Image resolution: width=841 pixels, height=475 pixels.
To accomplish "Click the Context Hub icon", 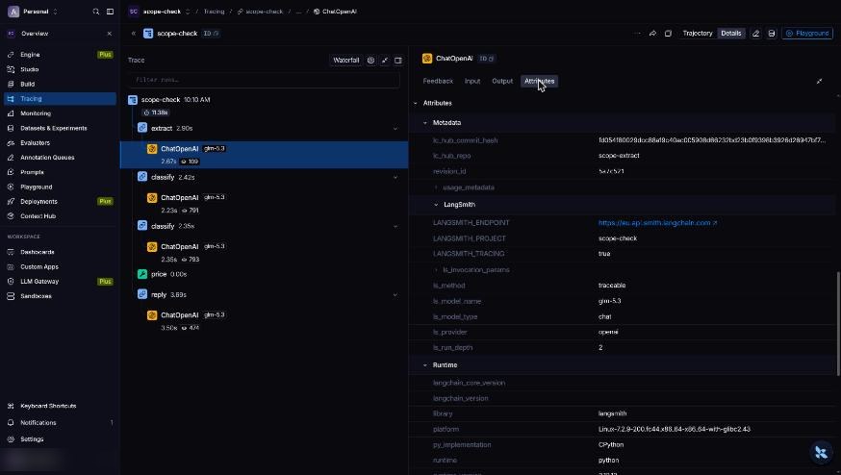I will pyautogui.click(x=11, y=216).
